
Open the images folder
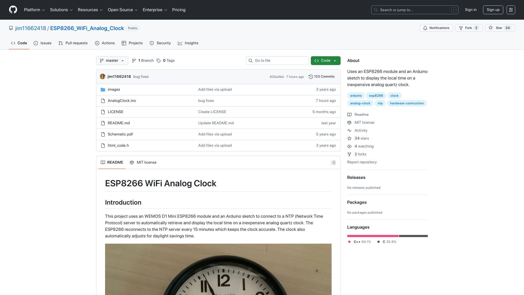click(114, 90)
